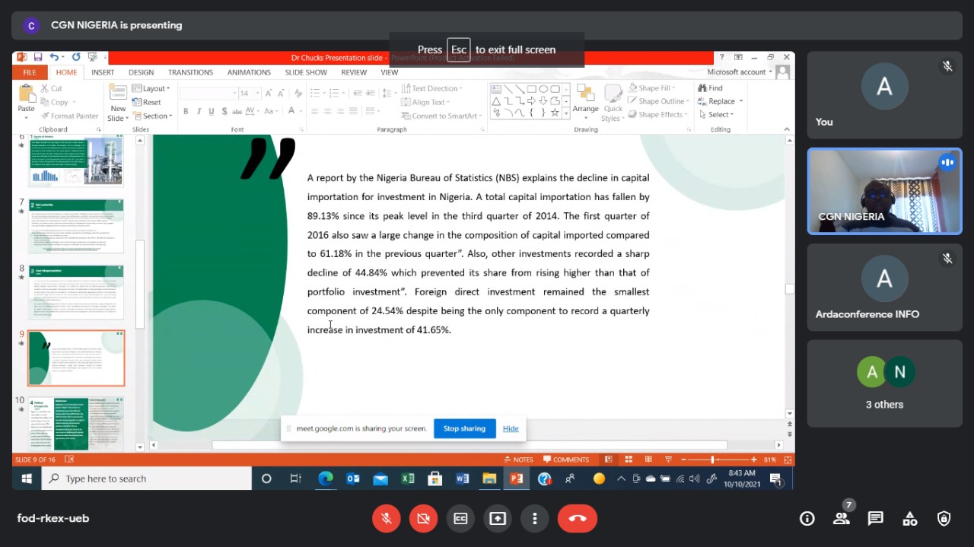The image size is (974, 547).
Task: Toggle Bold formatting
Action: [186, 111]
